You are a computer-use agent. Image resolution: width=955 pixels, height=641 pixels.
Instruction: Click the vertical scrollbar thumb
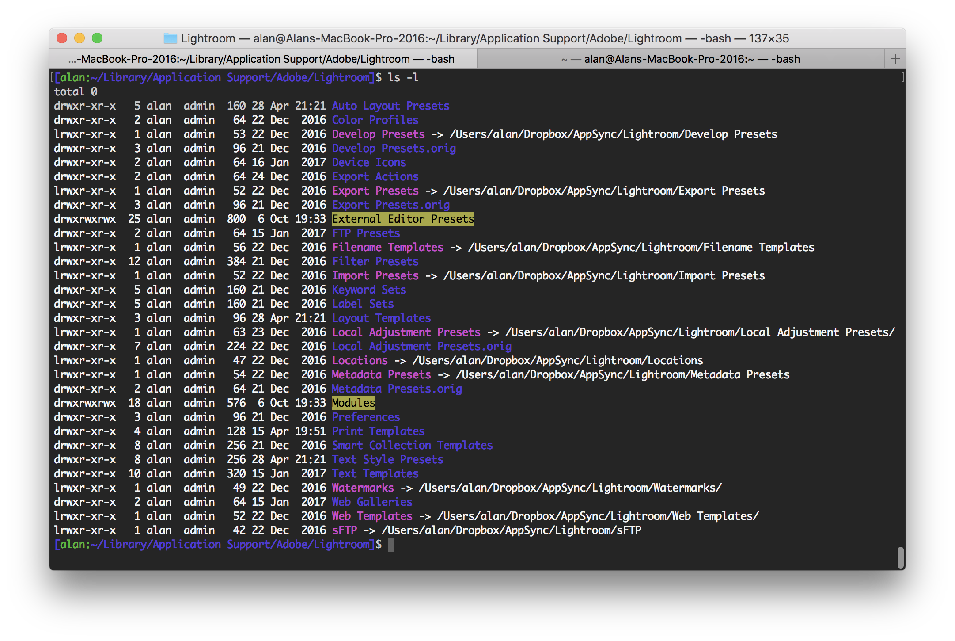pyautogui.click(x=901, y=557)
